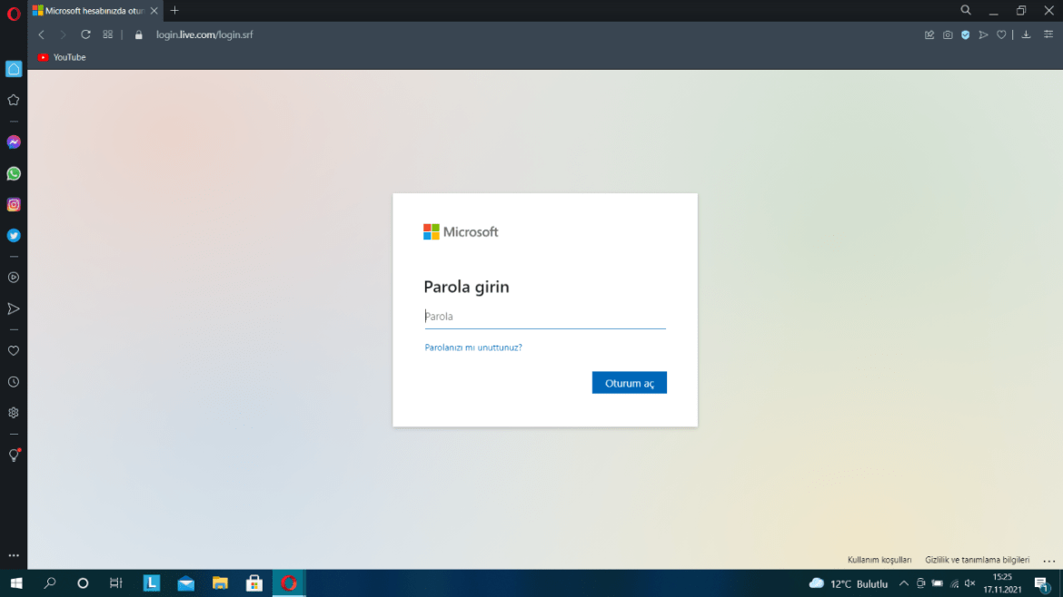Add page to favorites with the heart icon
Viewport: 1063px width, 597px height.
coord(1001,34)
